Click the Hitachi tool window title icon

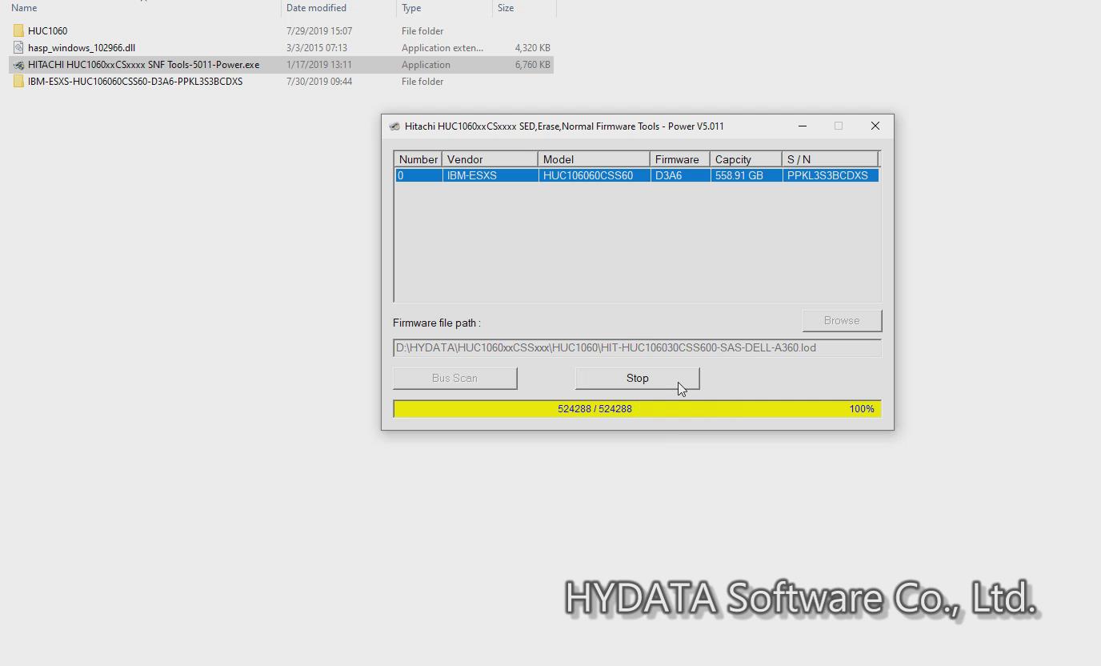[x=394, y=126]
